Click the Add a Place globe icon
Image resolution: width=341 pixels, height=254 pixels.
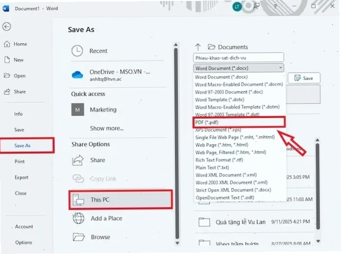coord(78,218)
